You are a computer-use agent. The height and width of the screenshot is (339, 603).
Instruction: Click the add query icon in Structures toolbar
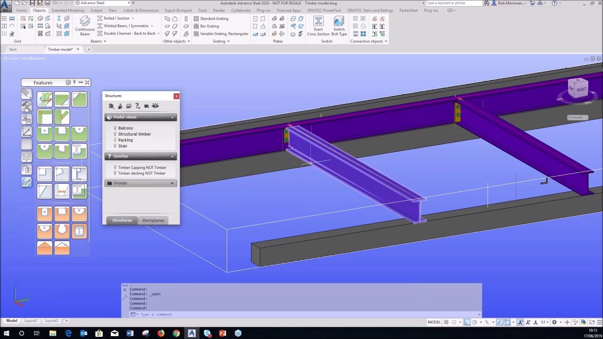pyautogui.click(x=138, y=106)
